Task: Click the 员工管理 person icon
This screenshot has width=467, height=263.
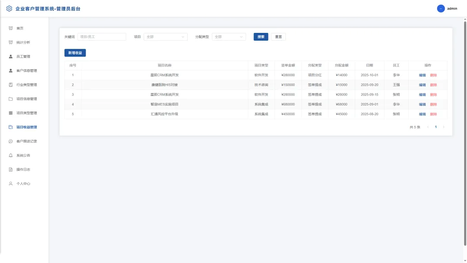Action: pyautogui.click(x=11, y=57)
